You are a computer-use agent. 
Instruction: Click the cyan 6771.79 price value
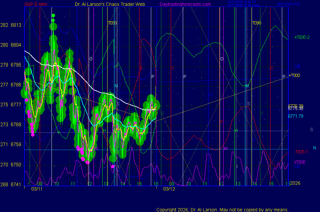point(296,116)
